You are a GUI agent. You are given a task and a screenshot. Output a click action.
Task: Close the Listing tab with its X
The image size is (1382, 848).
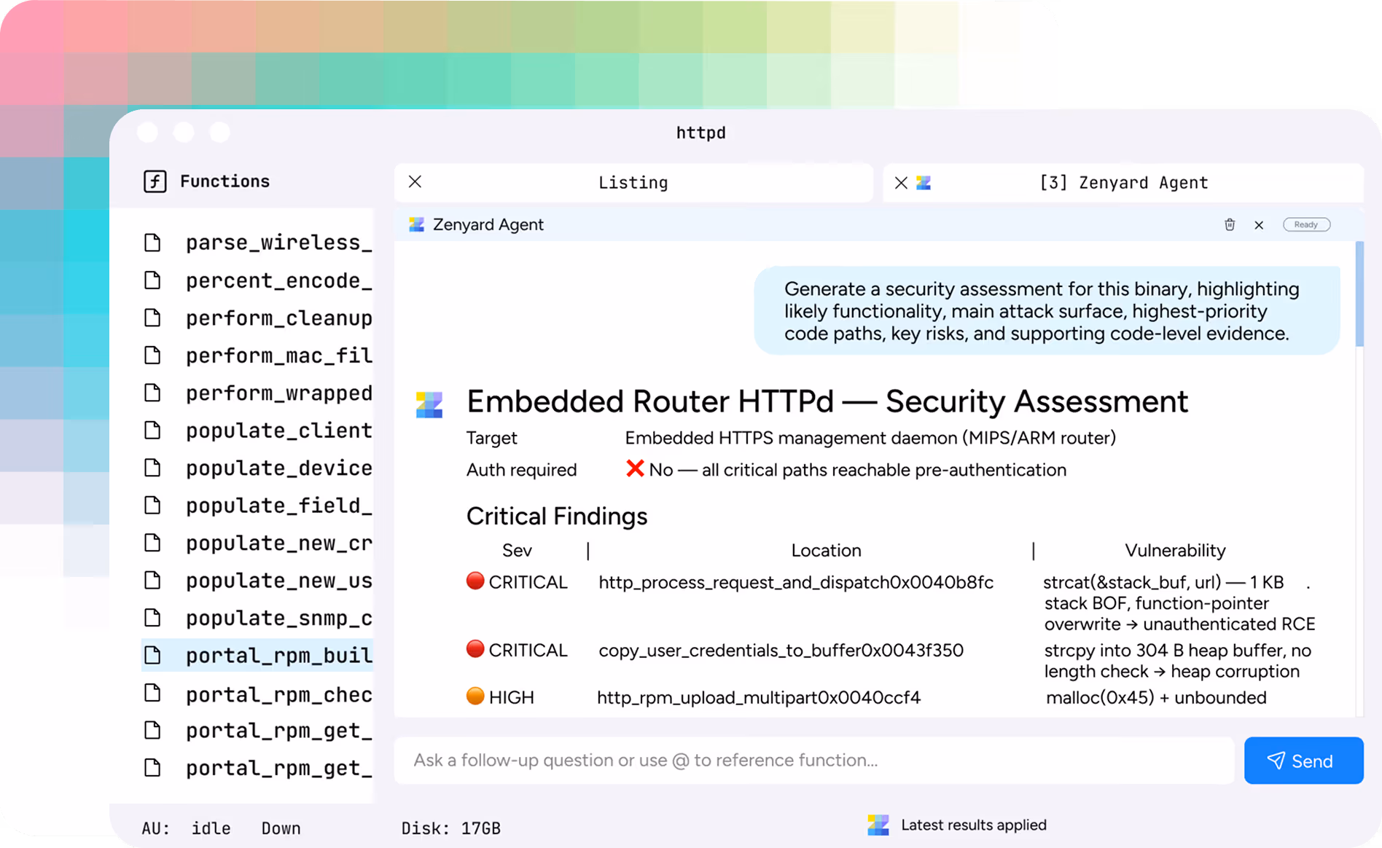[415, 181]
